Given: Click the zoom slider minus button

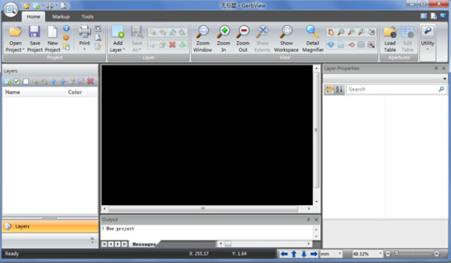Looking at the screenshot, I should [x=387, y=254].
